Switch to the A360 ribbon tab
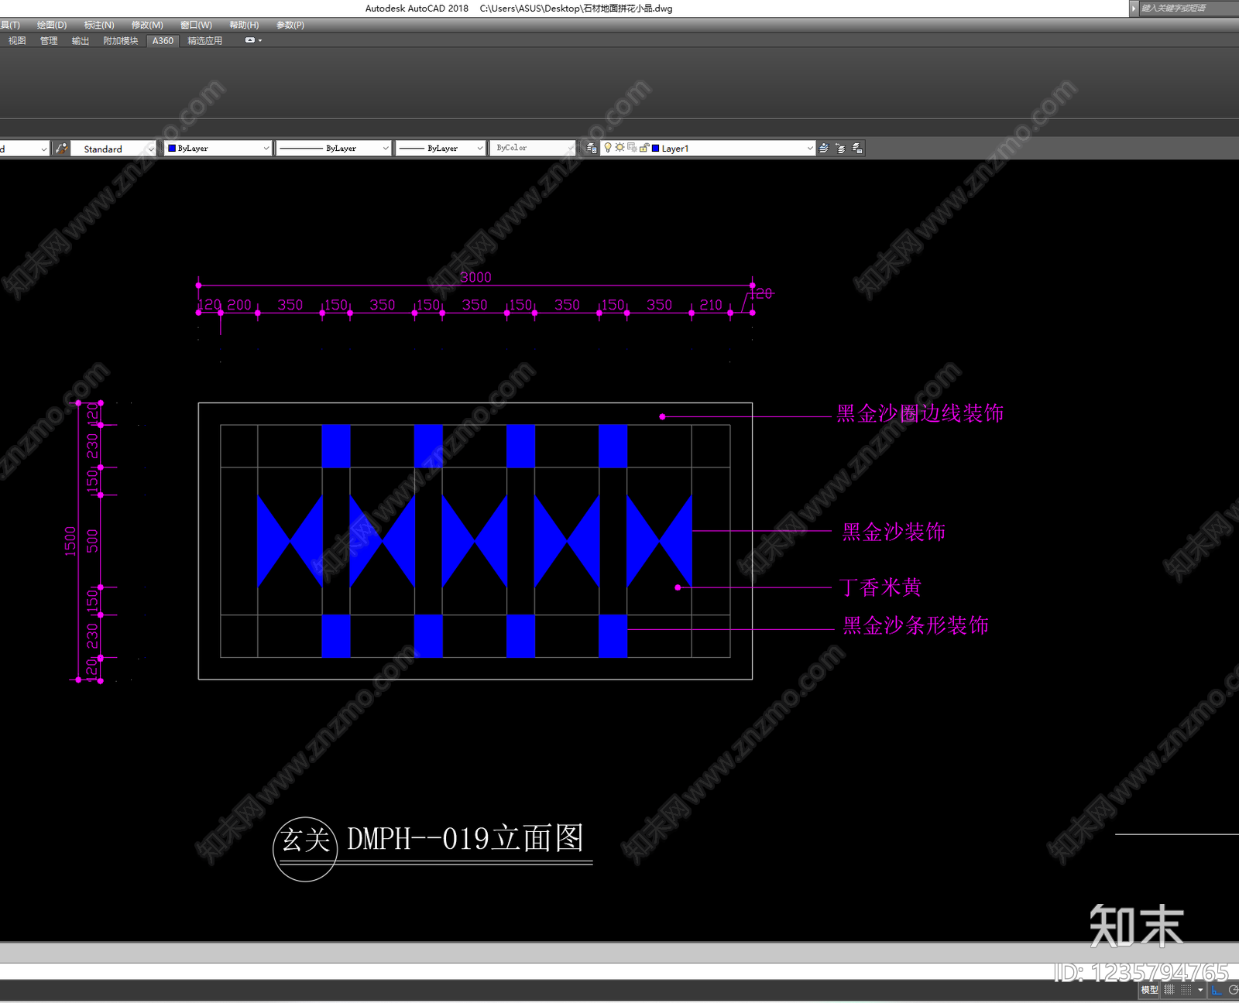1239x1003 pixels. tap(163, 41)
